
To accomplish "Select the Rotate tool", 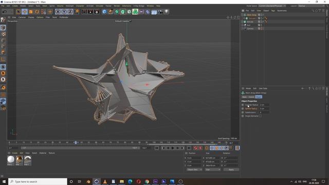I will (x=37, y=12).
